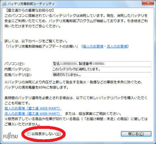Click the パソコン(P): label
Image resolution: width=156 pixels, height=144 pixels.
click(x=15, y=64)
